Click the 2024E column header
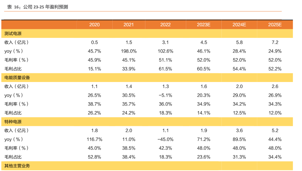Viewport: 302px width, 171px height. click(x=239, y=25)
